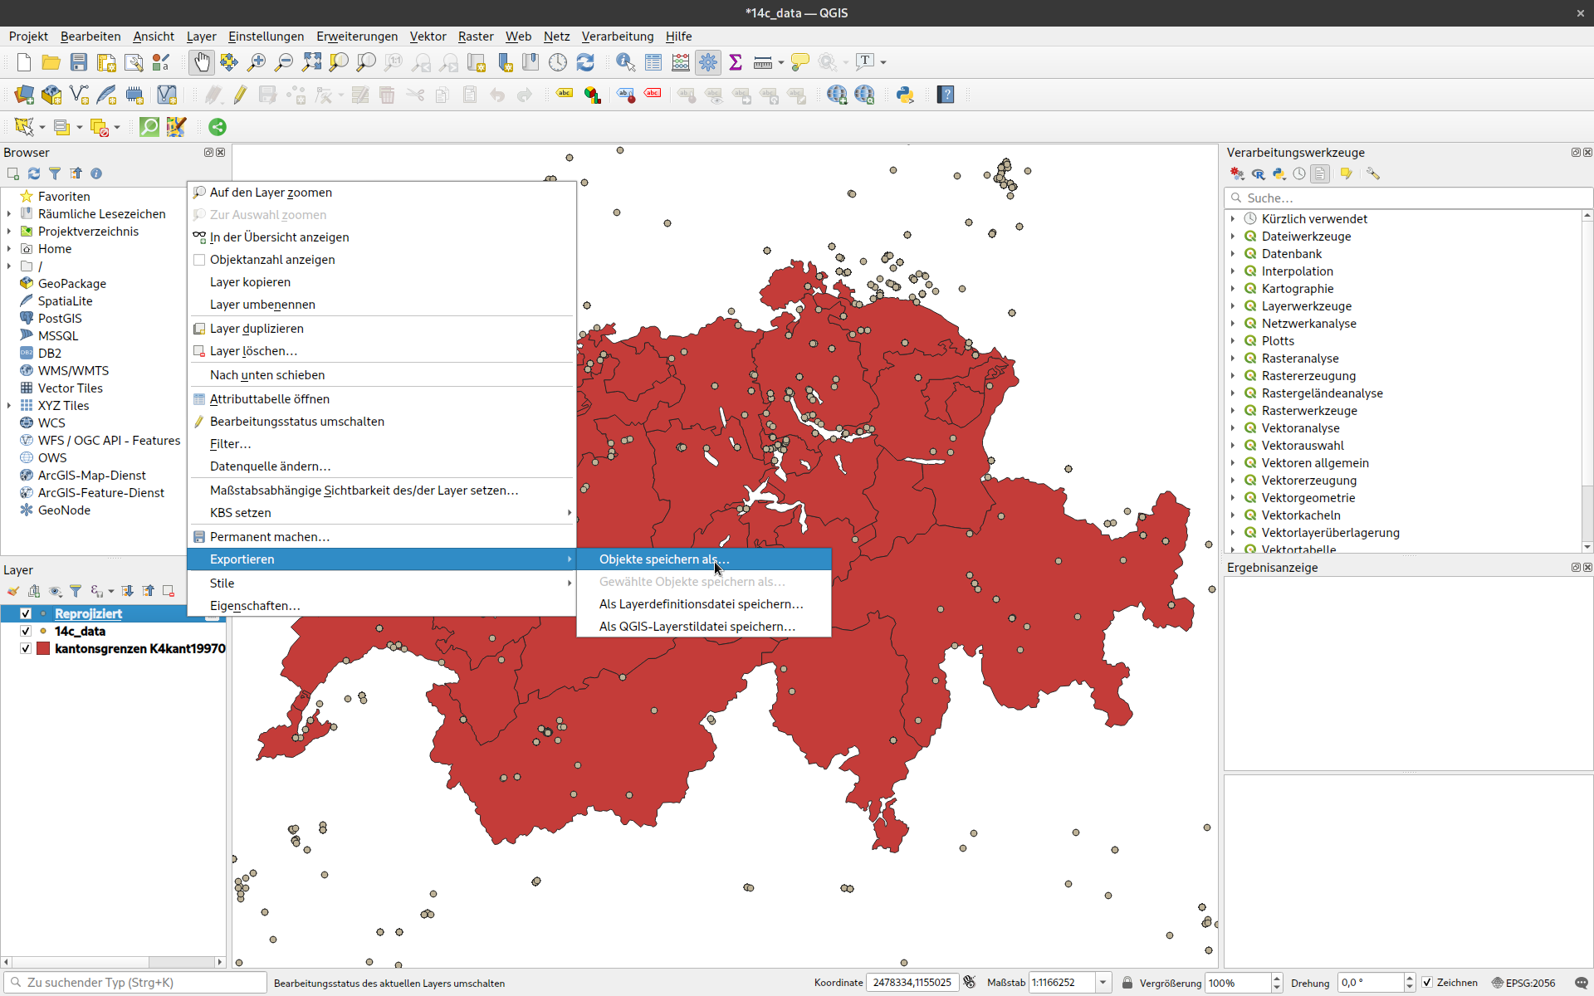Open the Verarbeitung menu
The width and height of the screenshot is (1594, 996).
617,37
